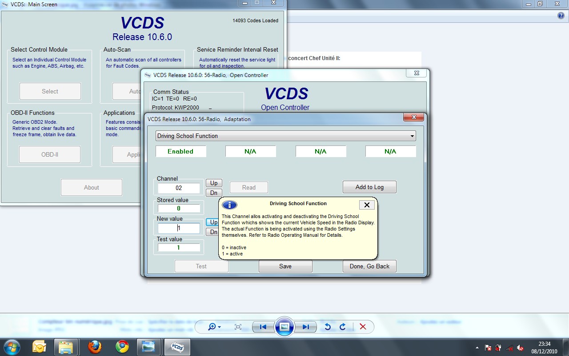
Task: Open VCDS from the taskbar
Action: click(177, 347)
